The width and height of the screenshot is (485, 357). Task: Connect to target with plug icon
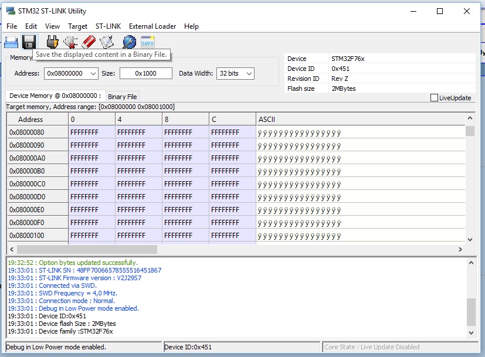[52, 42]
